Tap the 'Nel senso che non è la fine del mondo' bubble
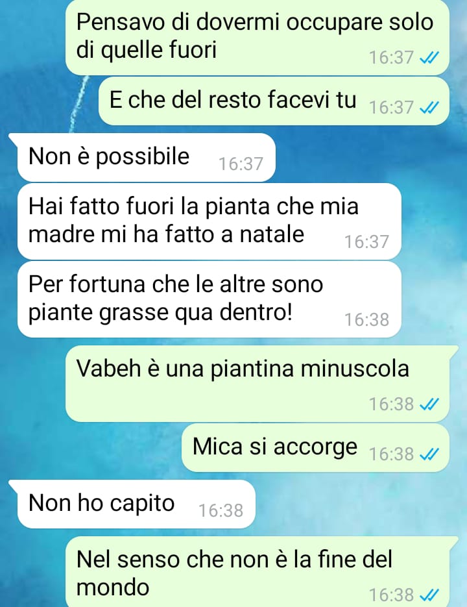The width and height of the screenshot is (467, 607). pyautogui.click(x=257, y=572)
